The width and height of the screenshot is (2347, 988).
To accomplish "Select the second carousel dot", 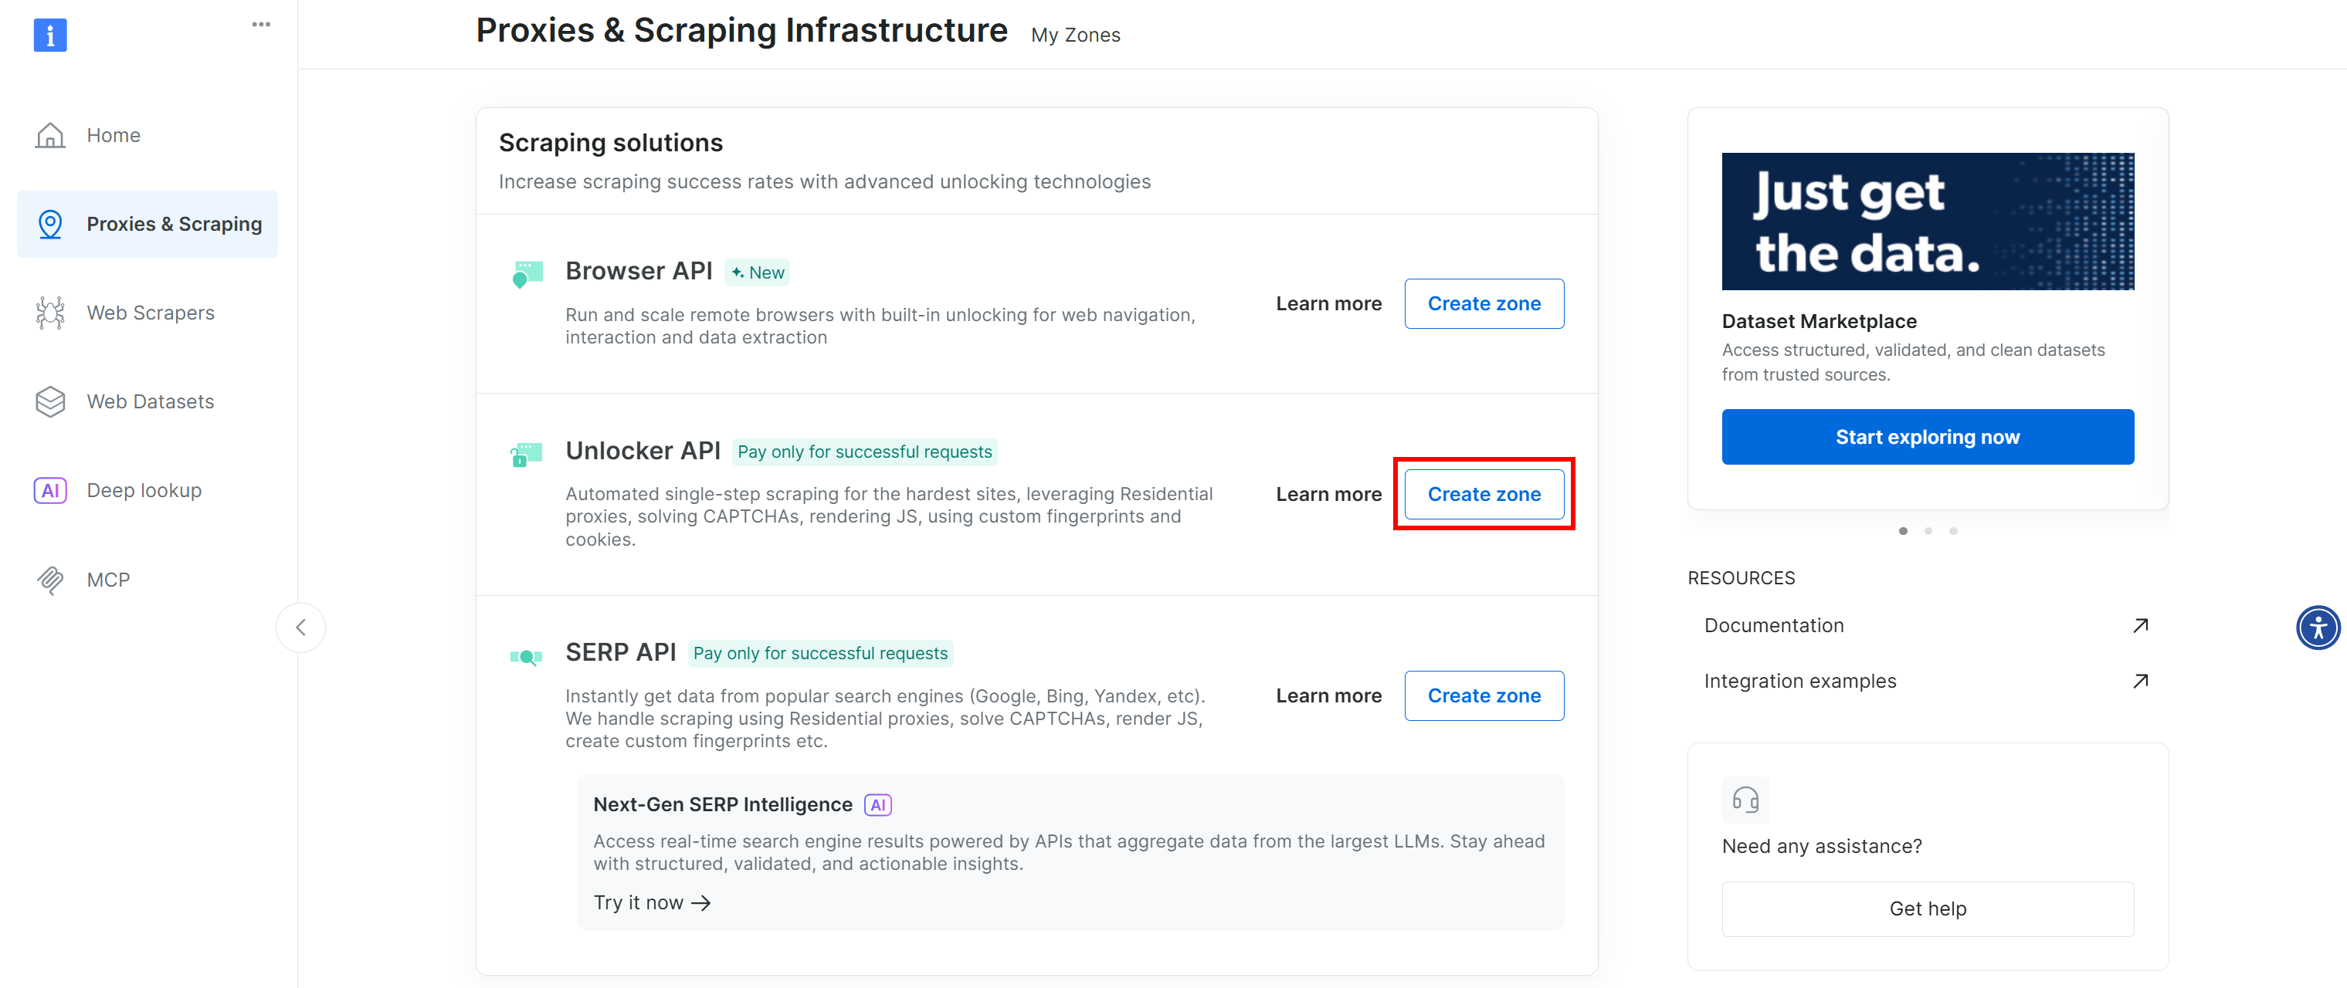I will coord(1928,531).
